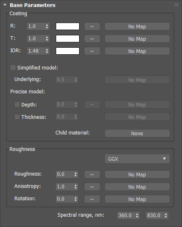
Task: Tick the Thickness checkbox
Action: pos(17,117)
